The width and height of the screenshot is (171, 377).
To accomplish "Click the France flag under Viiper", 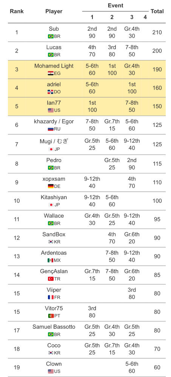I will click(51, 297).
